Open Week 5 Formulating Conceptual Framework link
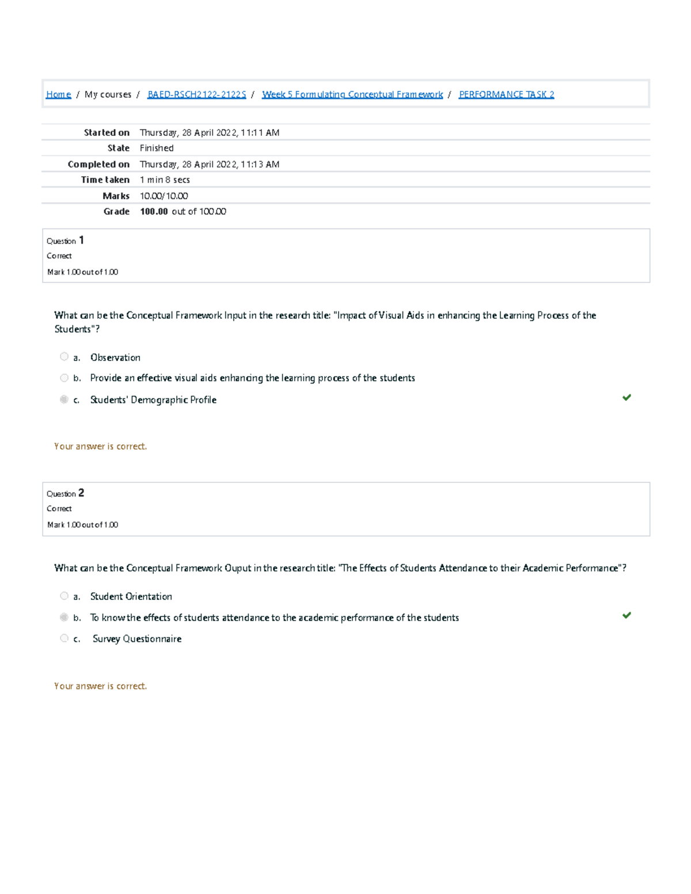 click(x=352, y=94)
